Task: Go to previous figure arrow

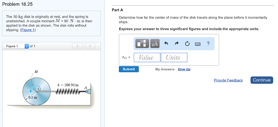Action: click(77, 46)
